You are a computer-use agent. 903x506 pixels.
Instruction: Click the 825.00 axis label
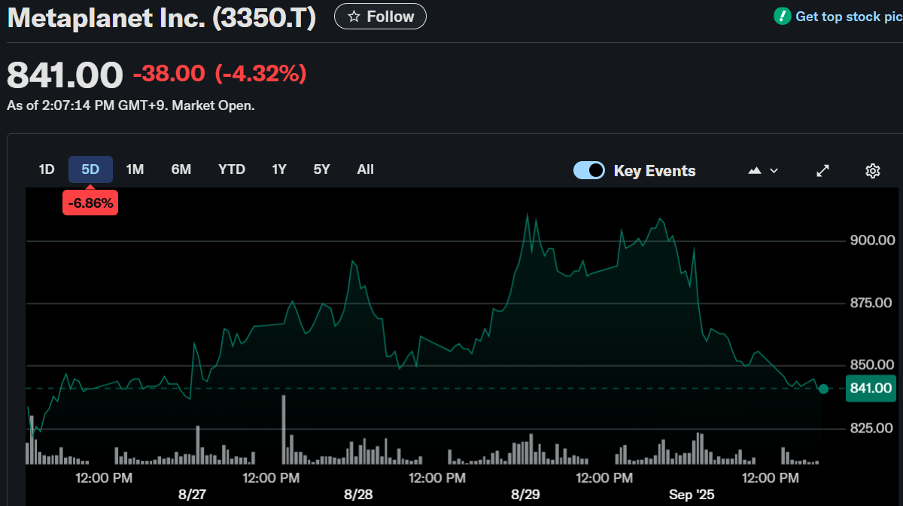click(872, 428)
